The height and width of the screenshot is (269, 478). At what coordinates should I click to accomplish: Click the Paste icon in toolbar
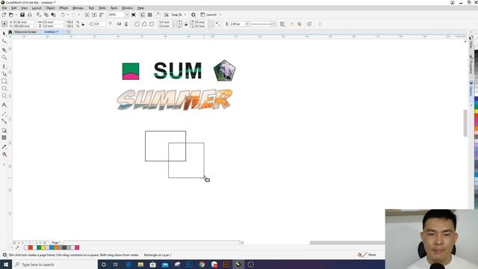[x=53, y=15]
